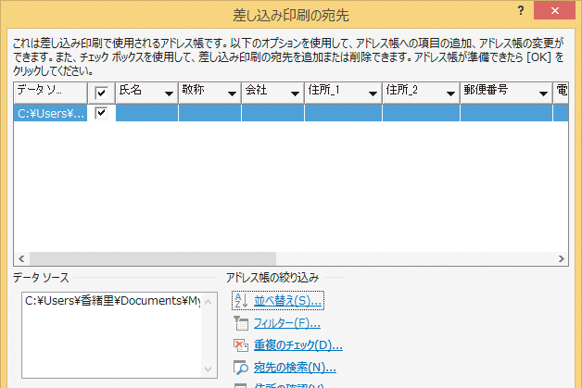Select the C:¥Users data source list entry
Image resolution: width=582 pixels, height=388 pixels.
pyautogui.click(x=112, y=301)
